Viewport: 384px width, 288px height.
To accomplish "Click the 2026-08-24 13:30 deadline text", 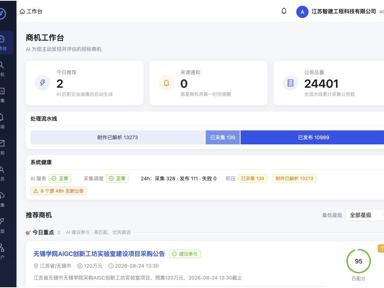I will coord(137,266).
